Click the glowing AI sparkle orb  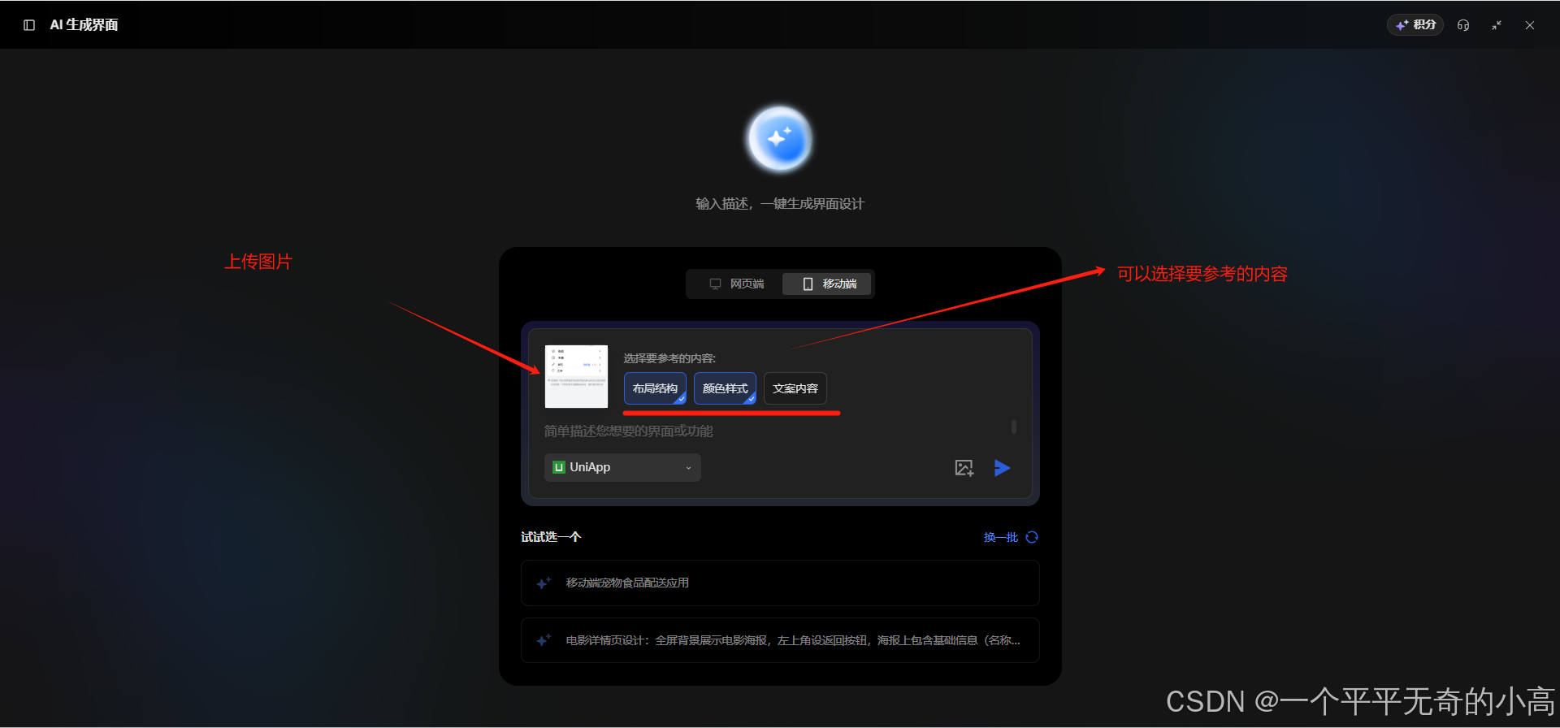[780, 139]
